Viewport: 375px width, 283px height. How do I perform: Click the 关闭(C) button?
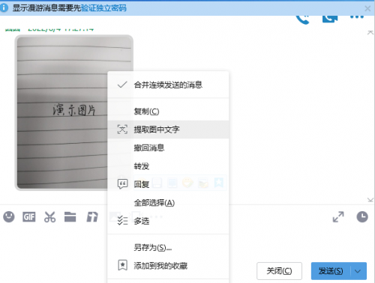(x=279, y=271)
